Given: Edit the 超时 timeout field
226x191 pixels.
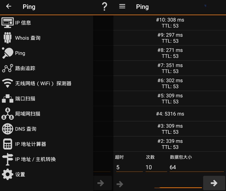Looking at the screenshot, I should pyautogui.click(x=129, y=167).
